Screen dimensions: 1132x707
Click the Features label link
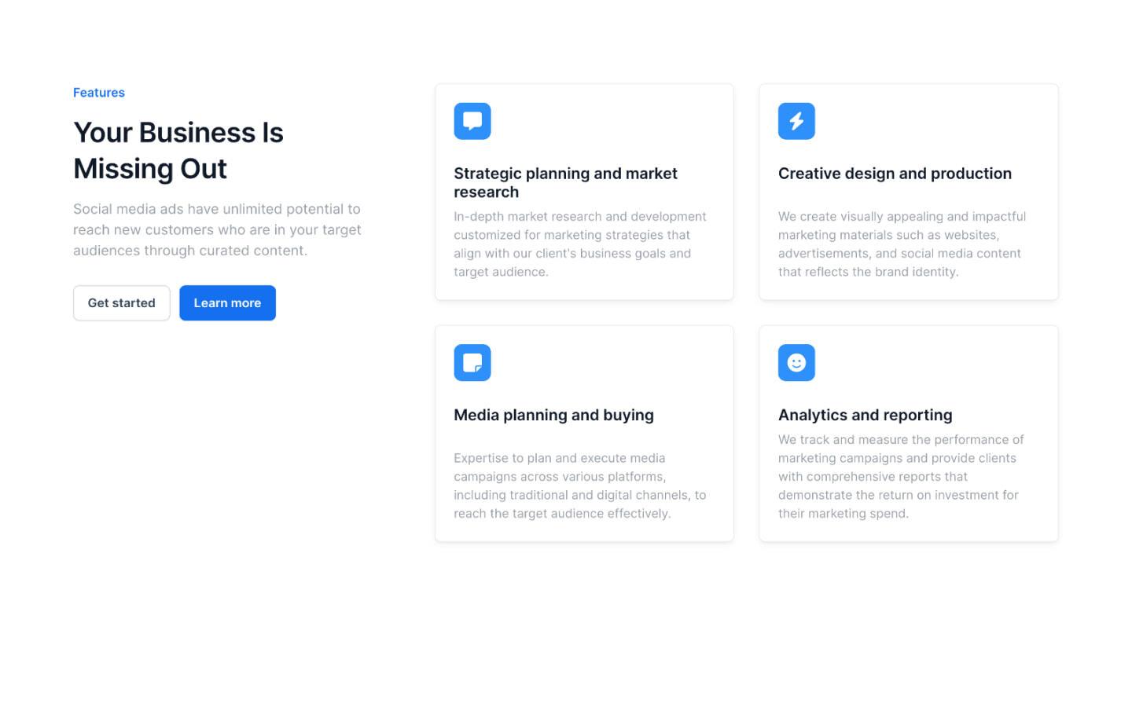tap(98, 92)
